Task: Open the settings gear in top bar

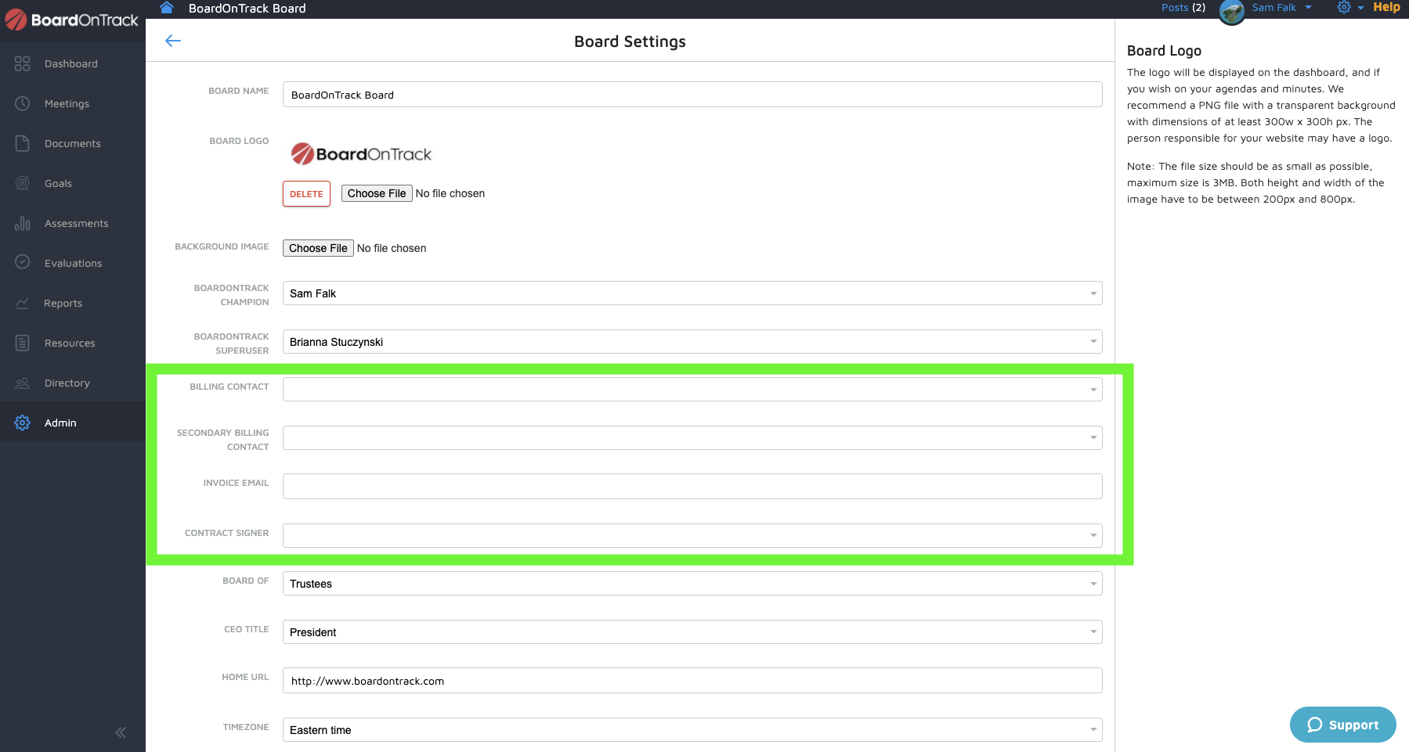Action: pos(1344,7)
